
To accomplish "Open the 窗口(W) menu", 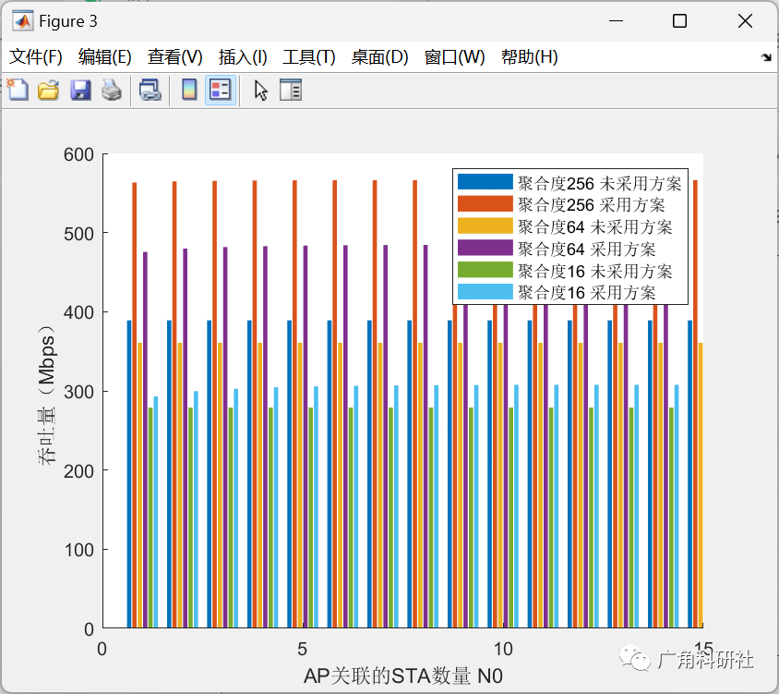I will pyautogui.click(x=455, y=56).
